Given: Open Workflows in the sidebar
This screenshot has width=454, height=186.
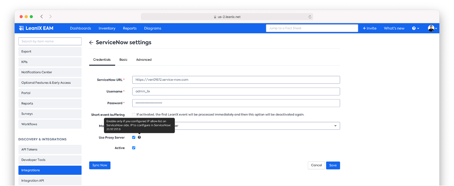Looking at the screenshot, I should coord(50,124).
